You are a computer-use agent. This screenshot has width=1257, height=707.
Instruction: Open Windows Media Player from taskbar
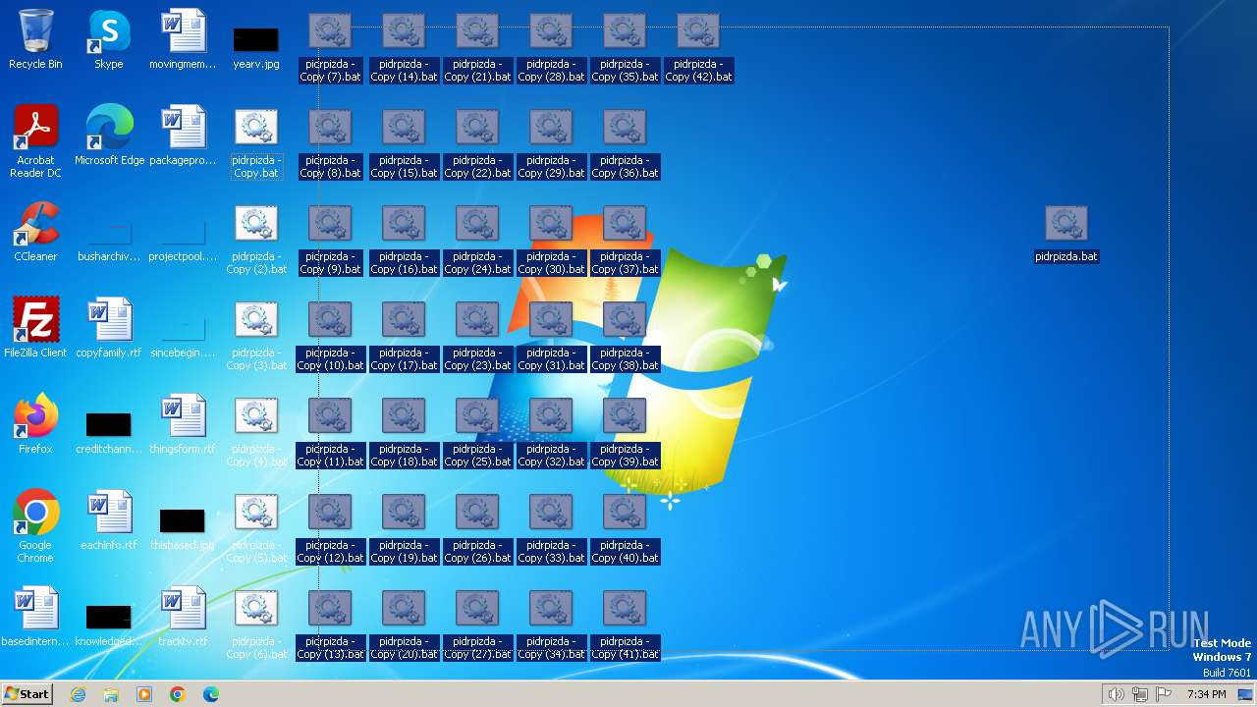(x=144, y=694)
